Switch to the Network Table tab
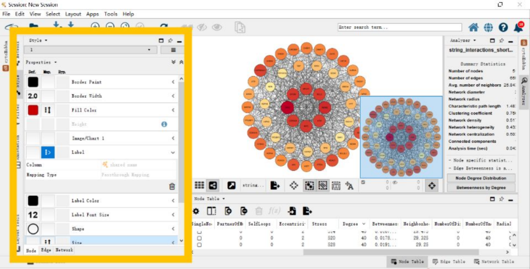Screen dimensions: 530x269 coord(494,262)
